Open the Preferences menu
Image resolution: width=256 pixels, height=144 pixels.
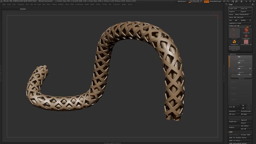pyautogui.click(x=79, y=5)
